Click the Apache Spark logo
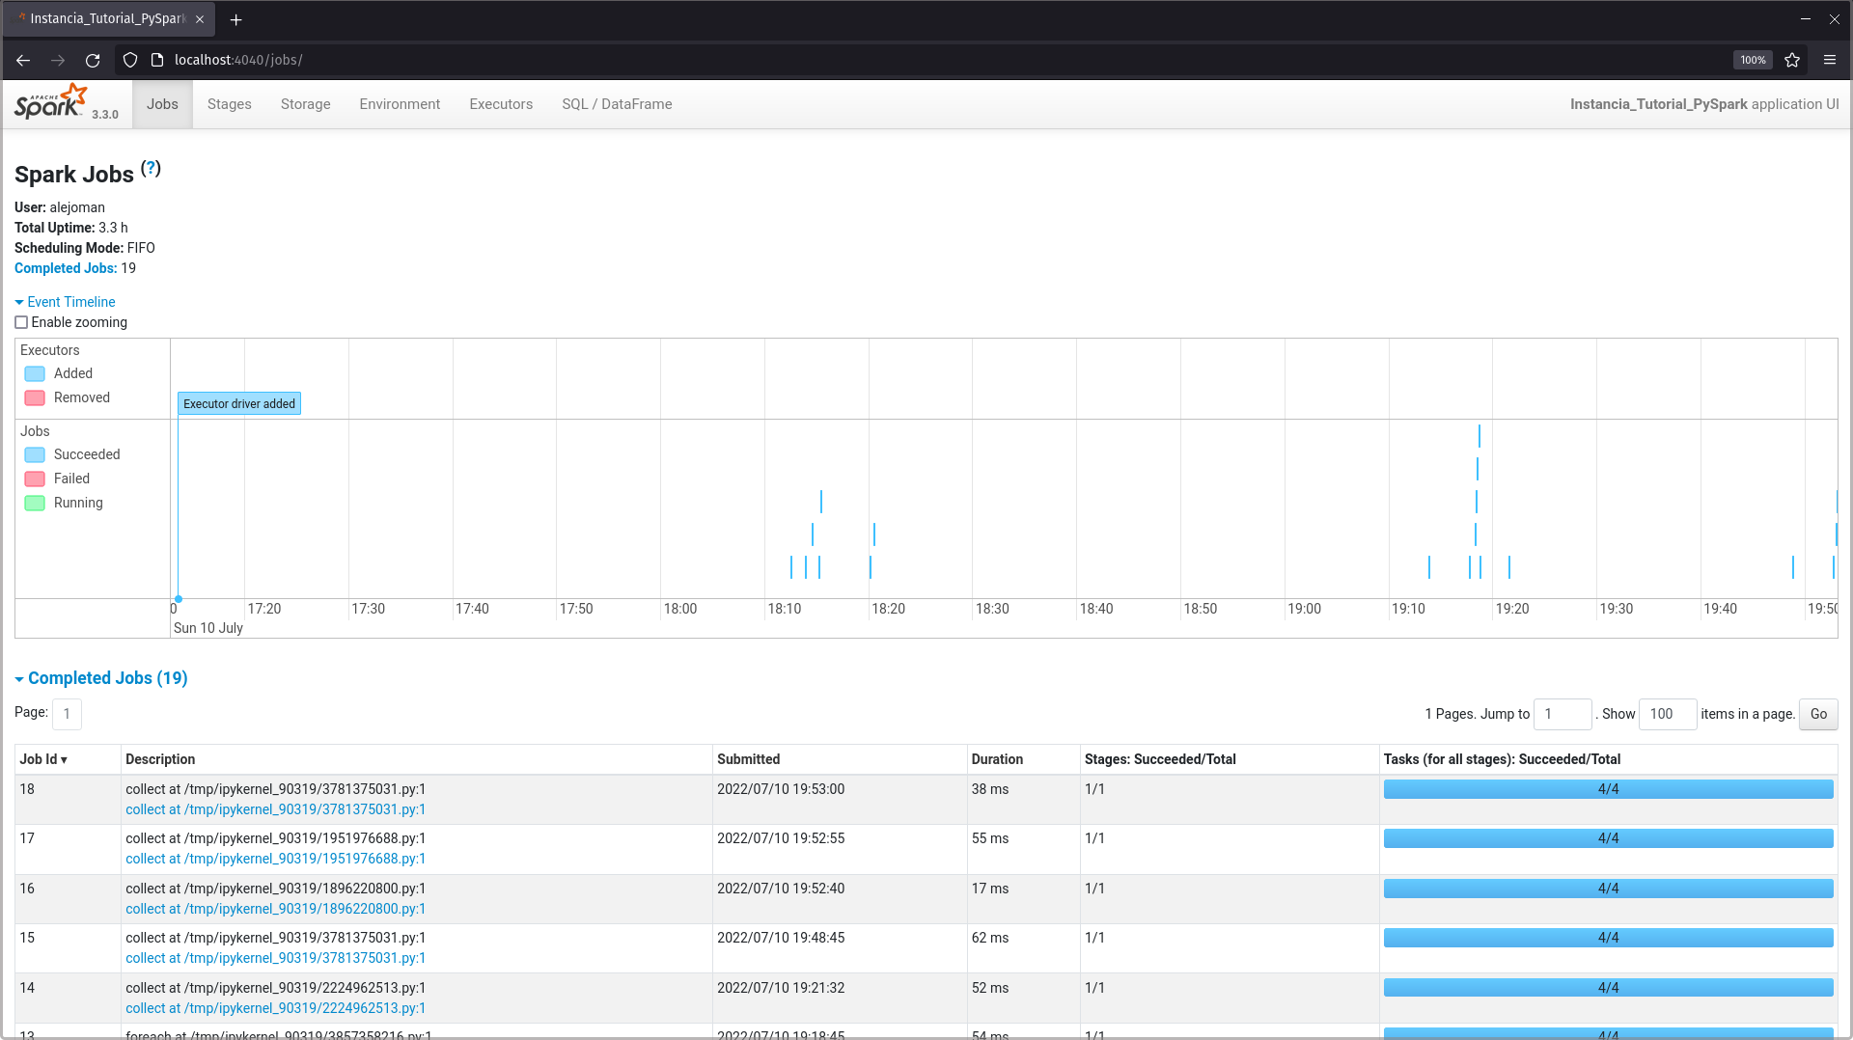This screenshot has width=1853, height=1040. coord(50,102)
